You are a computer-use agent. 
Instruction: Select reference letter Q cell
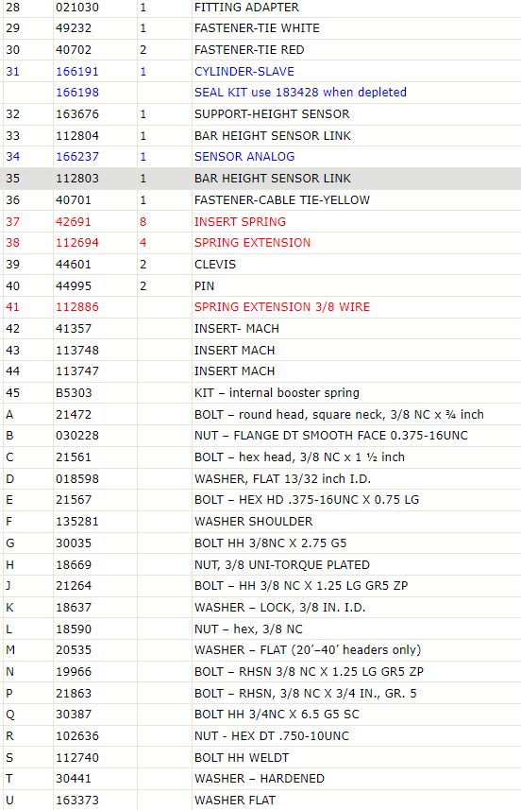click(26, 715)
